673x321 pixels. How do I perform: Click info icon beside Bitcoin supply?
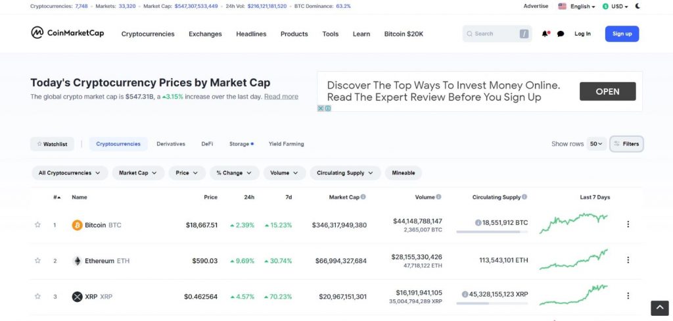coord(478,222)
